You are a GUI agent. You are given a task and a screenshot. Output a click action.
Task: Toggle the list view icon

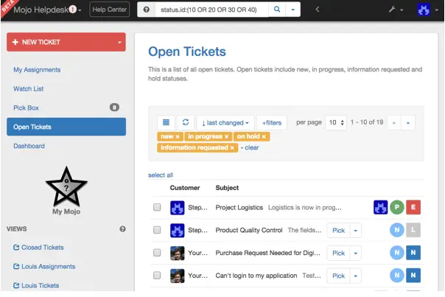pos(166,122)
